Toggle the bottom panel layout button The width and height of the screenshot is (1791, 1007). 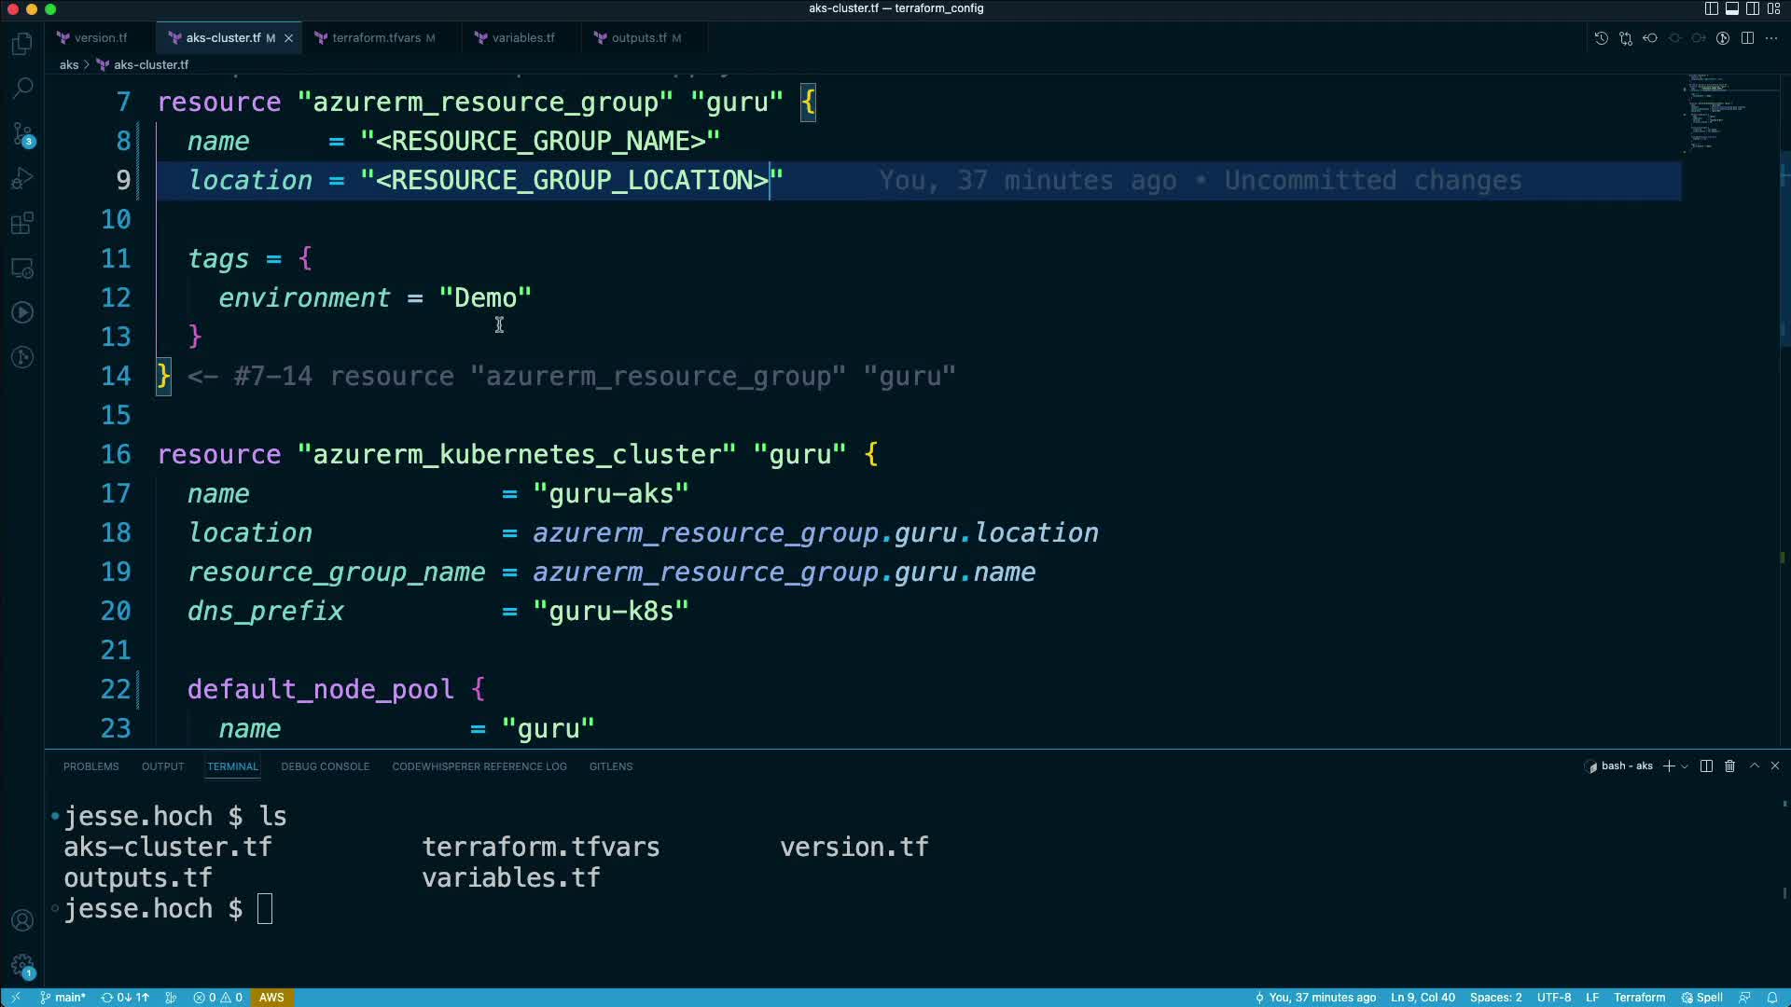click(x=1731, y=8)
